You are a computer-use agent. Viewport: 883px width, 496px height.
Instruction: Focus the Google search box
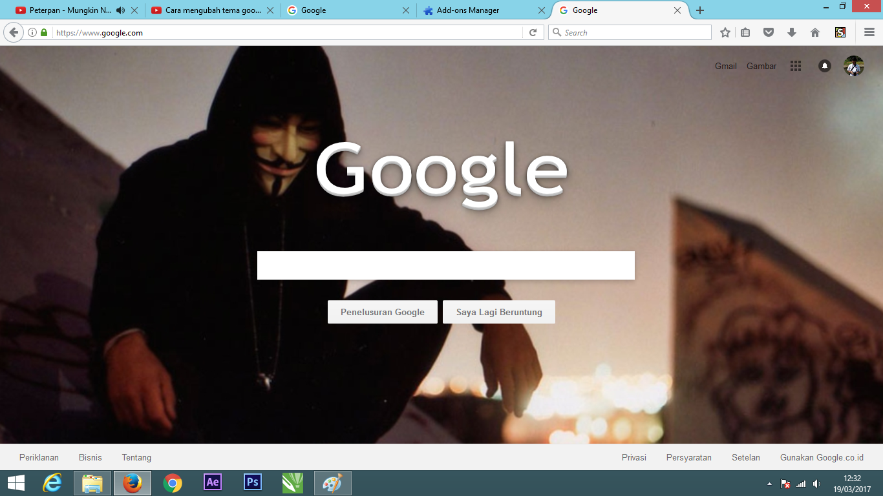click(446, 265)
